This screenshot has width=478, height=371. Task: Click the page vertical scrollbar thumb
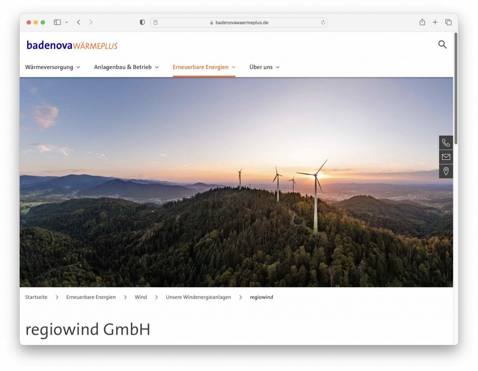click(456, 88)
